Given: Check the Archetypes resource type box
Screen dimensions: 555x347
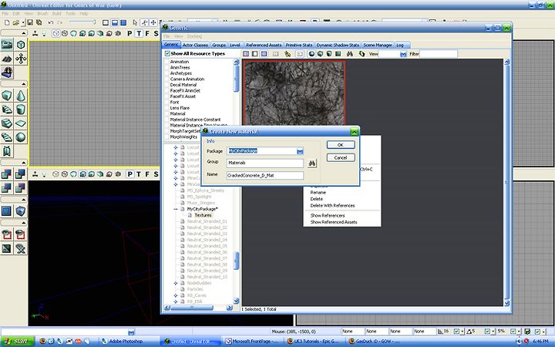Looking at the screenshot, I should pos(166,73).
